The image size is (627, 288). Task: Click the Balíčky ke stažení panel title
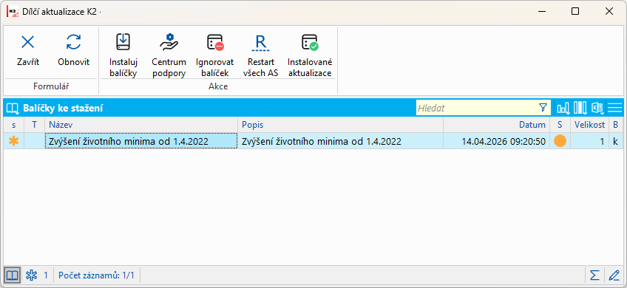(63, 108)
